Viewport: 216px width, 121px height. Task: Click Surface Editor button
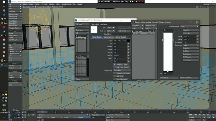pos(15,14)
